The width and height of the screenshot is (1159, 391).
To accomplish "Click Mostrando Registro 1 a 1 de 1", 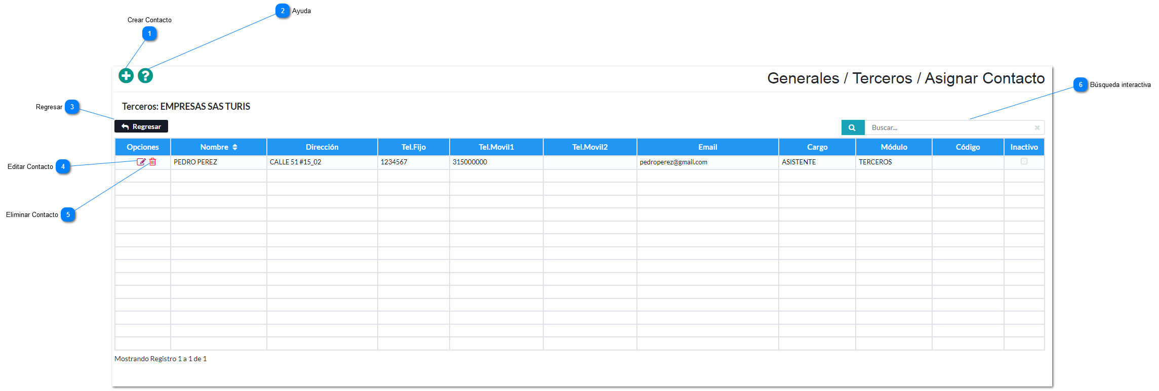I will 161,359.
